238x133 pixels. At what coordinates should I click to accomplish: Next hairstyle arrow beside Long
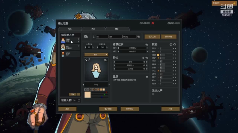point(109,85)
